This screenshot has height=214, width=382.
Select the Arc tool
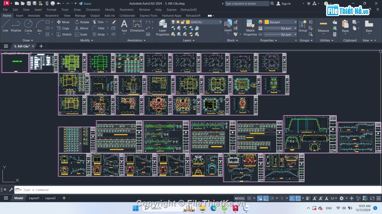(x=39, y=26)
